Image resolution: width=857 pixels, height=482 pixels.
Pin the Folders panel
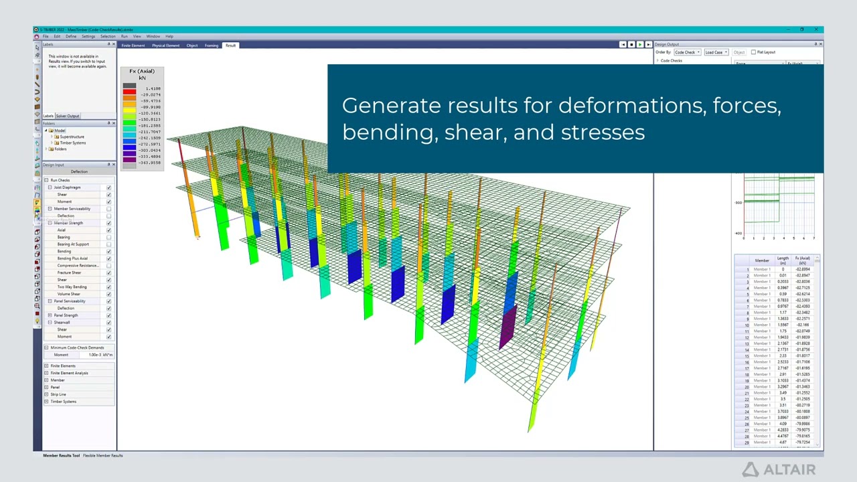(x=108, y=123)
